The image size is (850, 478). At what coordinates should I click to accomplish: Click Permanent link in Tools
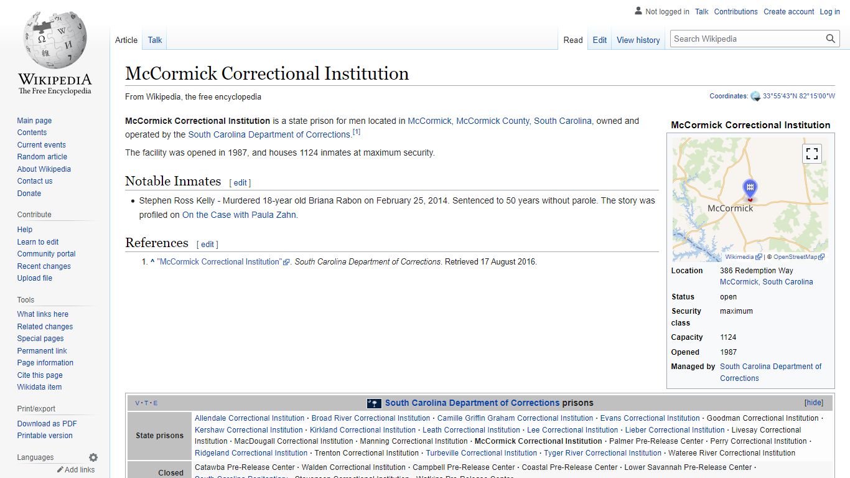pos(42,351)
